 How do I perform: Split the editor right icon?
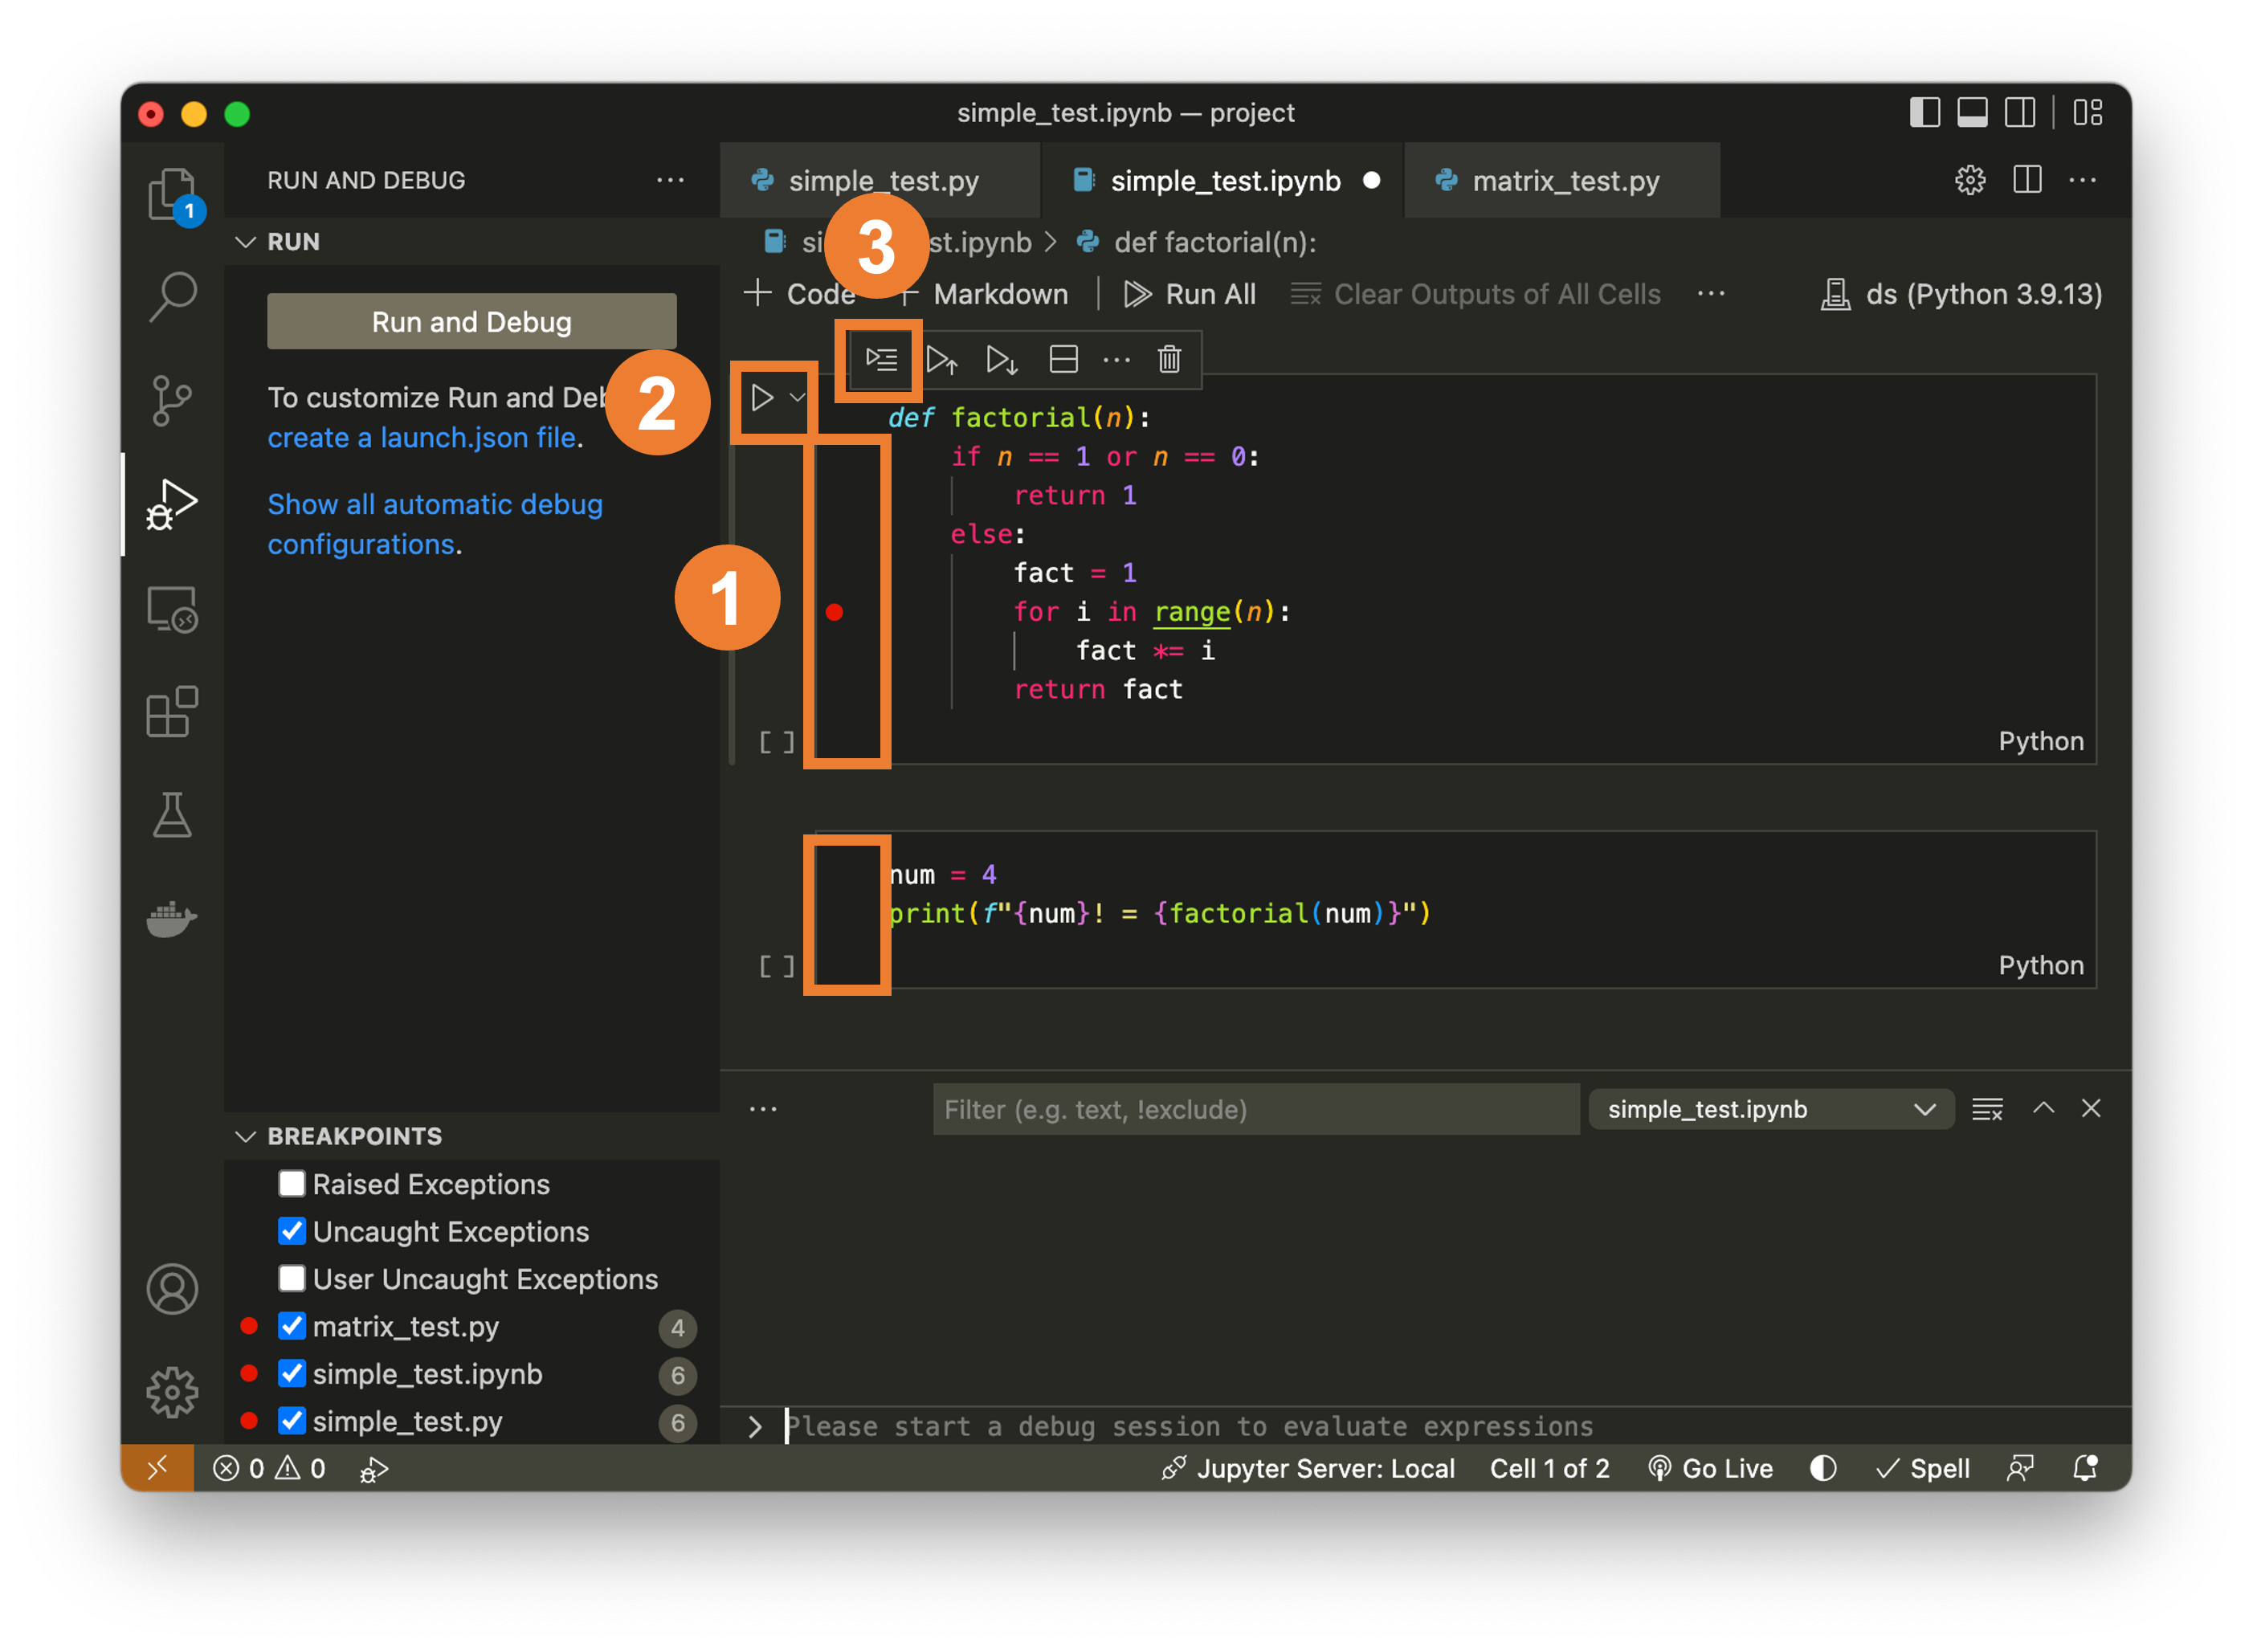click(x=2027, y=180)
